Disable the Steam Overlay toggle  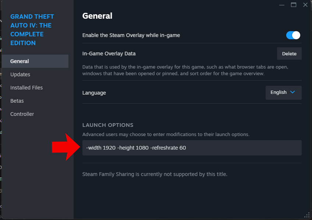tap(293, 35)
